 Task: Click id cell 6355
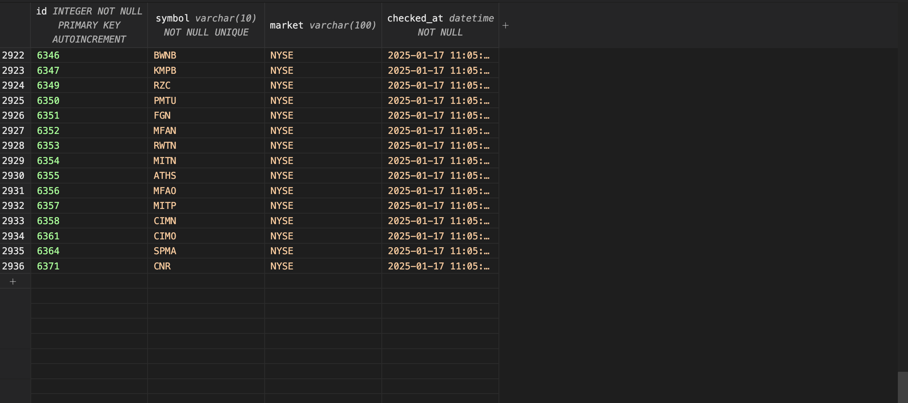coord(89,176)
